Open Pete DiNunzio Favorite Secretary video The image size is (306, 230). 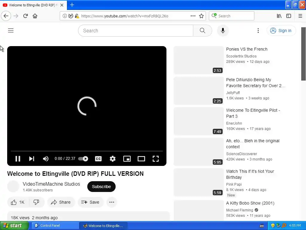click(255, 83)
